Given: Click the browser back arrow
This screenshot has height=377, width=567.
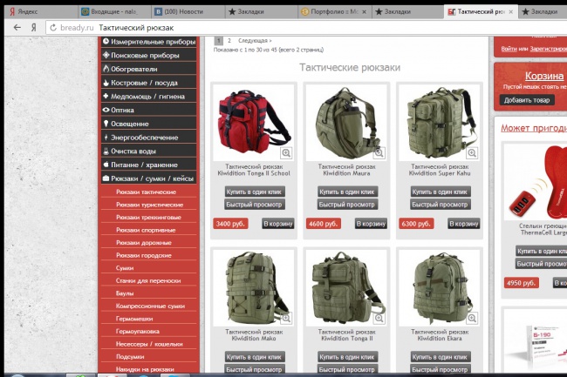Looking at the screenshot, I should click(17, 27).
